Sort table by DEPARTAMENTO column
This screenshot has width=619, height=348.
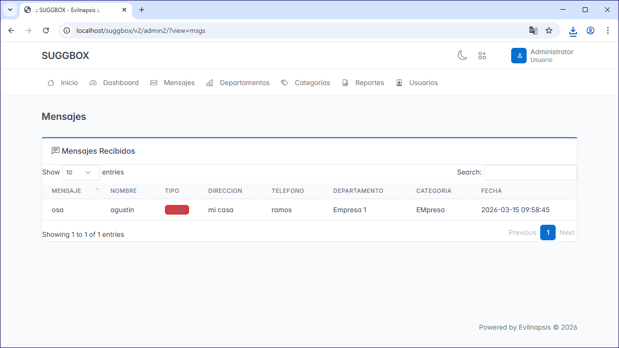[365, 191]
